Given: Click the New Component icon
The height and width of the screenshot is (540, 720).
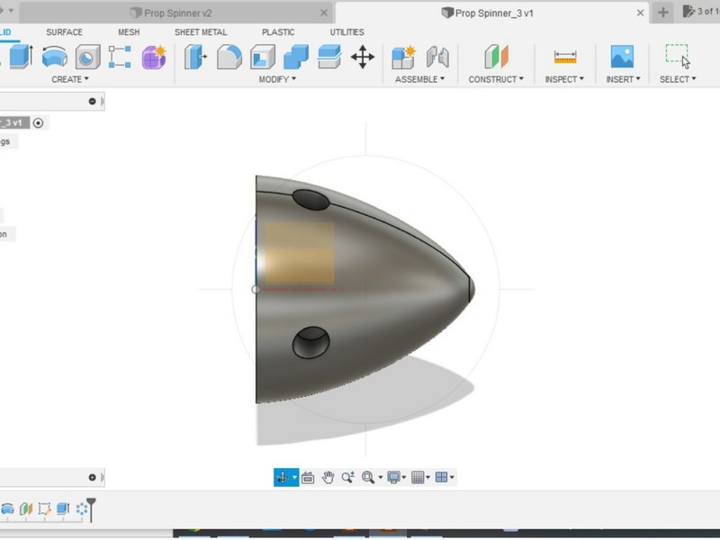Looking at the screenshot, I should pyautogui.click(x=403, y=57).
